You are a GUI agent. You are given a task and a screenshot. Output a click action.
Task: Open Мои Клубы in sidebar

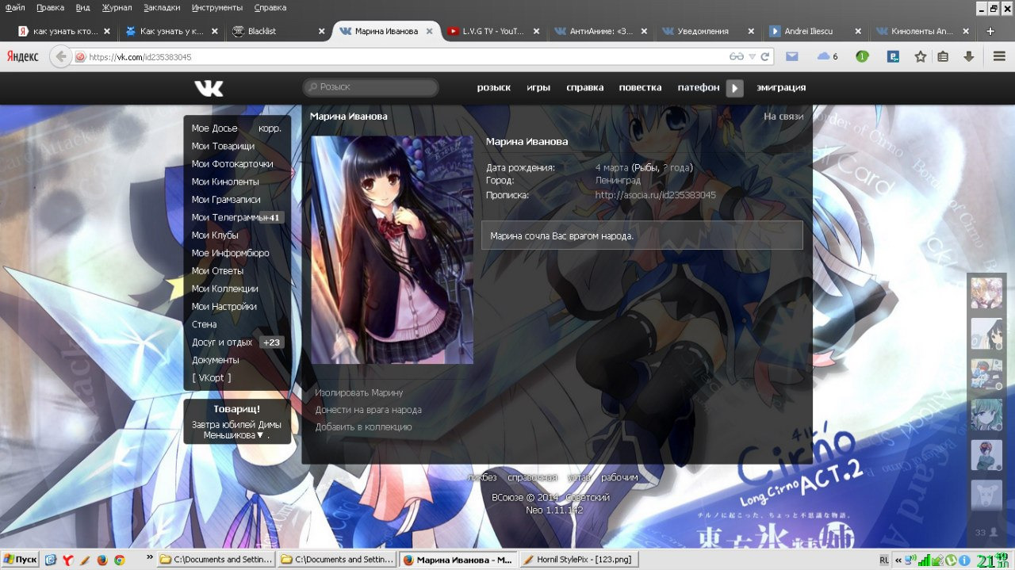click(215, 235)
